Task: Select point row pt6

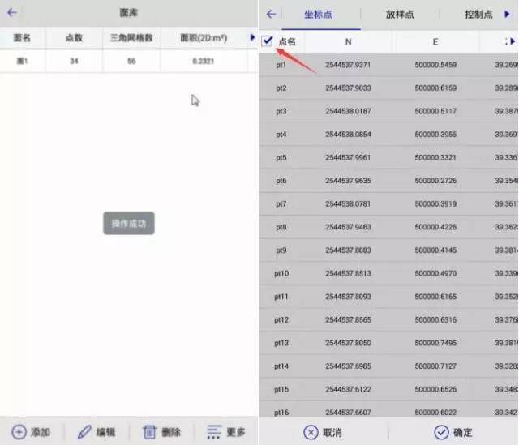Action: point(388,181)
